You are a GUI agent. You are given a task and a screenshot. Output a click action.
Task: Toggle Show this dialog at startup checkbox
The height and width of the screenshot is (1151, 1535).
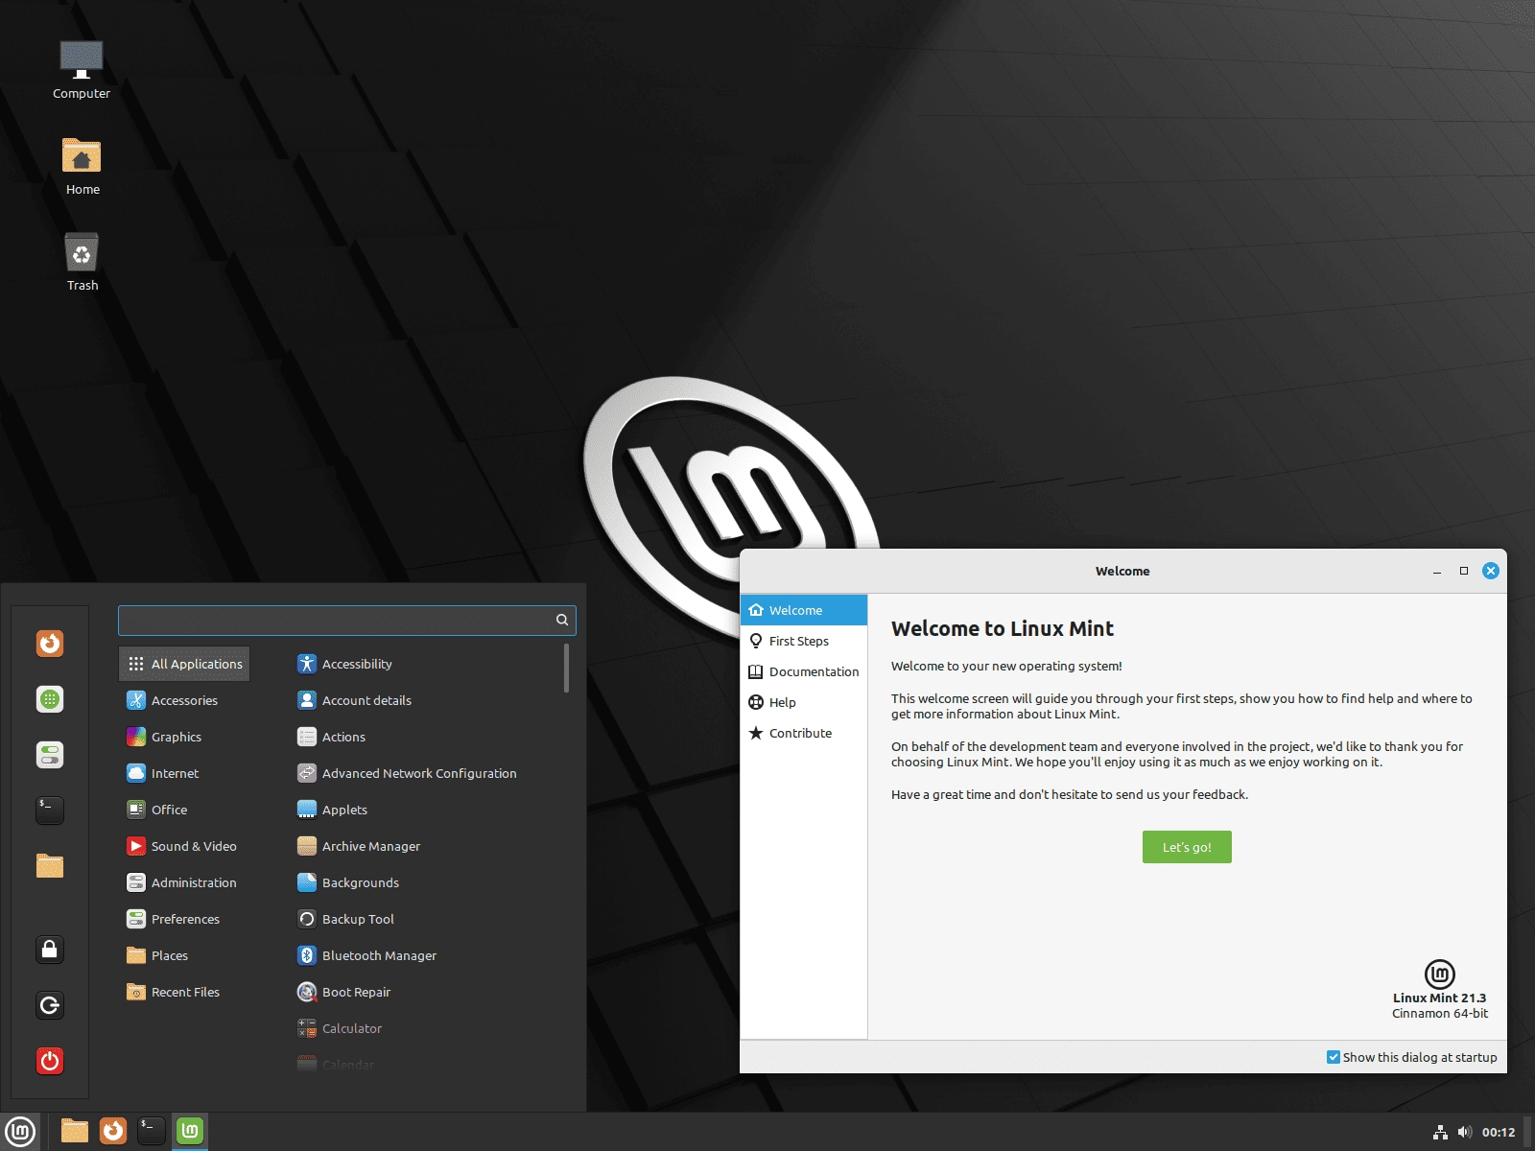click(1334, 1057)
